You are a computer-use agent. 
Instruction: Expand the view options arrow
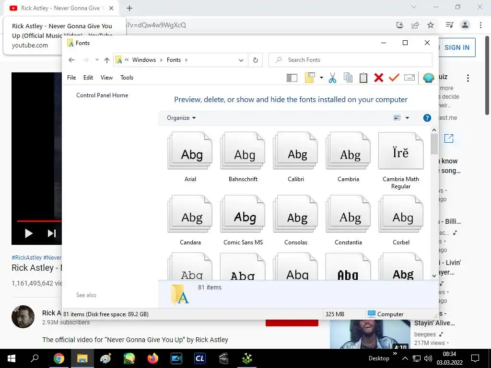[407, 118]
